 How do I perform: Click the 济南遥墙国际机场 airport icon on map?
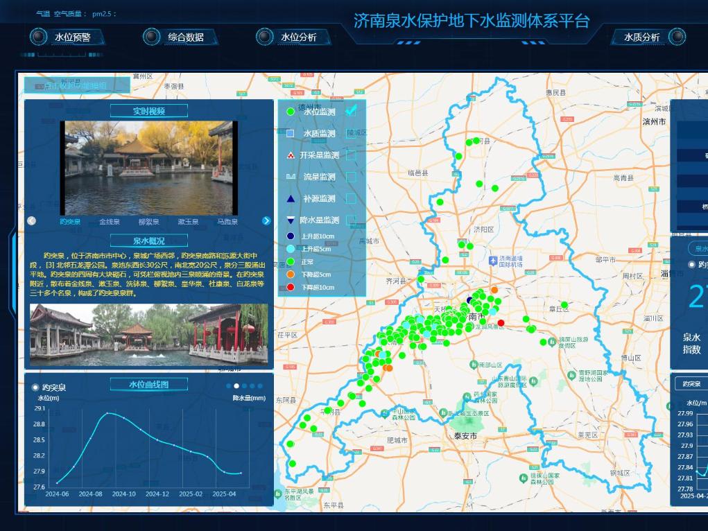pyautogui.click(x=493, y=261)
